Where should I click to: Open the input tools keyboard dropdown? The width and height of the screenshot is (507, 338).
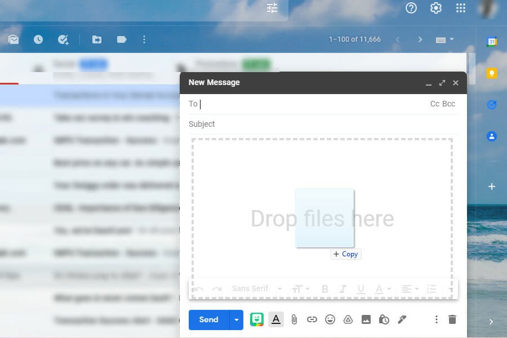click(x=444, y=39)
